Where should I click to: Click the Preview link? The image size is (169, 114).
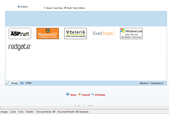click(100, 95)
